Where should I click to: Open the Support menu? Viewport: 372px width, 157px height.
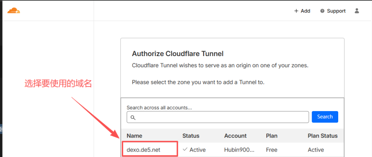333,11
